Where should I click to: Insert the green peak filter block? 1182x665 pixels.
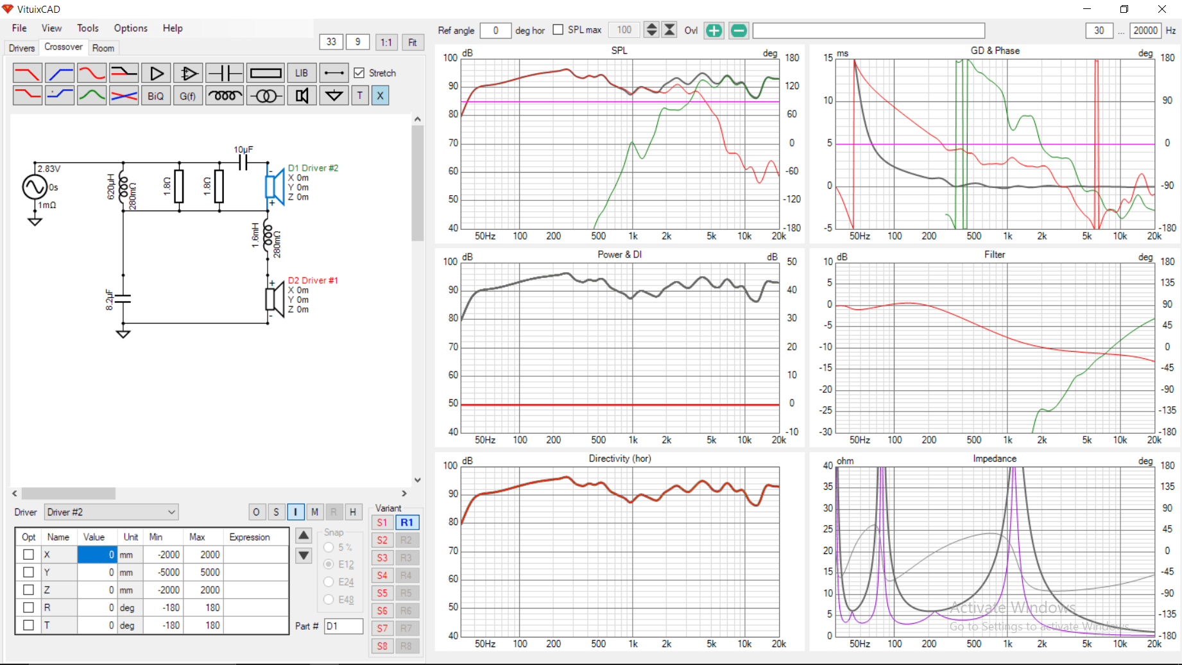pyautogui.click(x=92, y=96)
